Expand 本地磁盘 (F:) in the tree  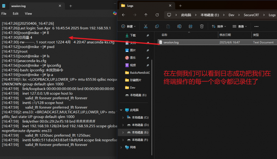123,140
